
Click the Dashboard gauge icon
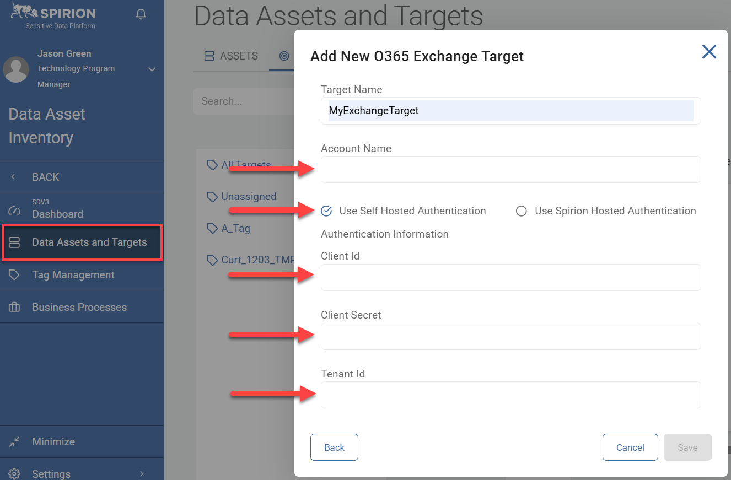(14, 211)
